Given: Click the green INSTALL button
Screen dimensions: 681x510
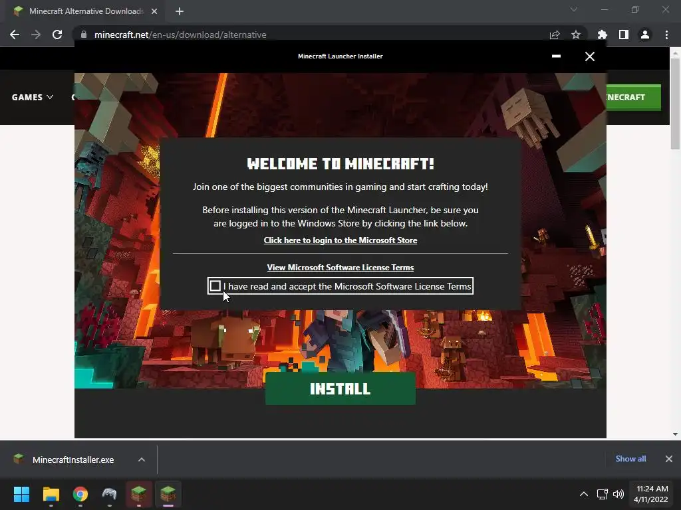Looking at the screenshot, I should point(340,388).
